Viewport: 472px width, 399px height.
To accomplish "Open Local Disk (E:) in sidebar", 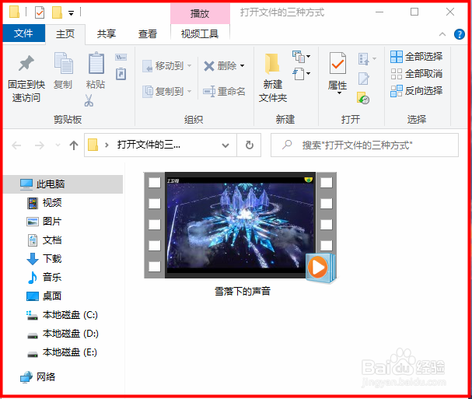I will [63, 352].
